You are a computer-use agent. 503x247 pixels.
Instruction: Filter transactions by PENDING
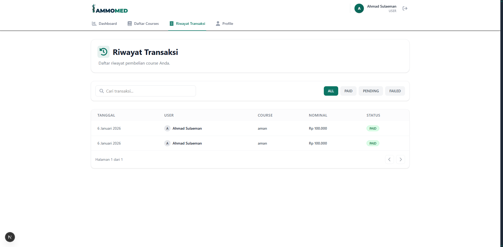tap(371, 91)
